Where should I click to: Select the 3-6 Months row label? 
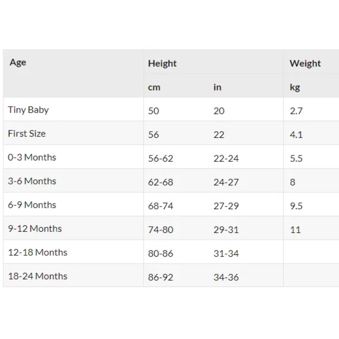coord(32,181)
